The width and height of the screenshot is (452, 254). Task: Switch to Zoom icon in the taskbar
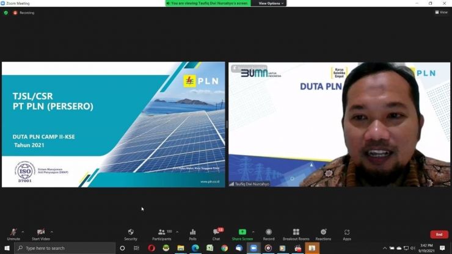coord(253,248)
